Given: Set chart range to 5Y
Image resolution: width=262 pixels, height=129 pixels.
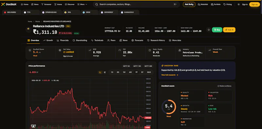Looking at the screenshot, I should pos(142,72).
